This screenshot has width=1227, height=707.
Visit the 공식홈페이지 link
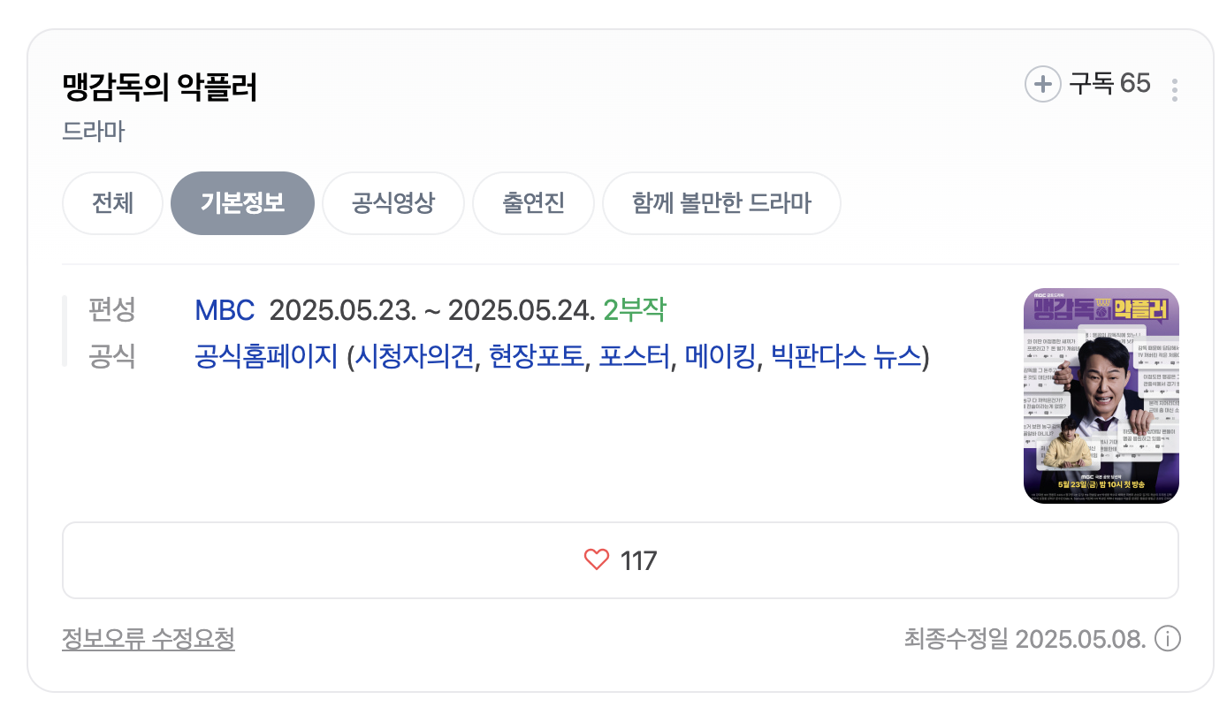point(266,353)
